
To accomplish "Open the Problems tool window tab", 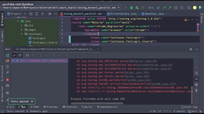I will pos(51,107).
